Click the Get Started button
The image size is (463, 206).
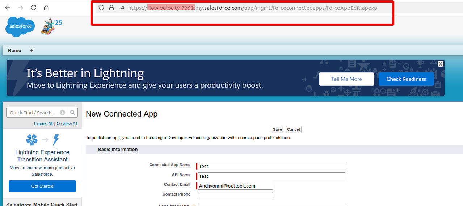point(42,186)
